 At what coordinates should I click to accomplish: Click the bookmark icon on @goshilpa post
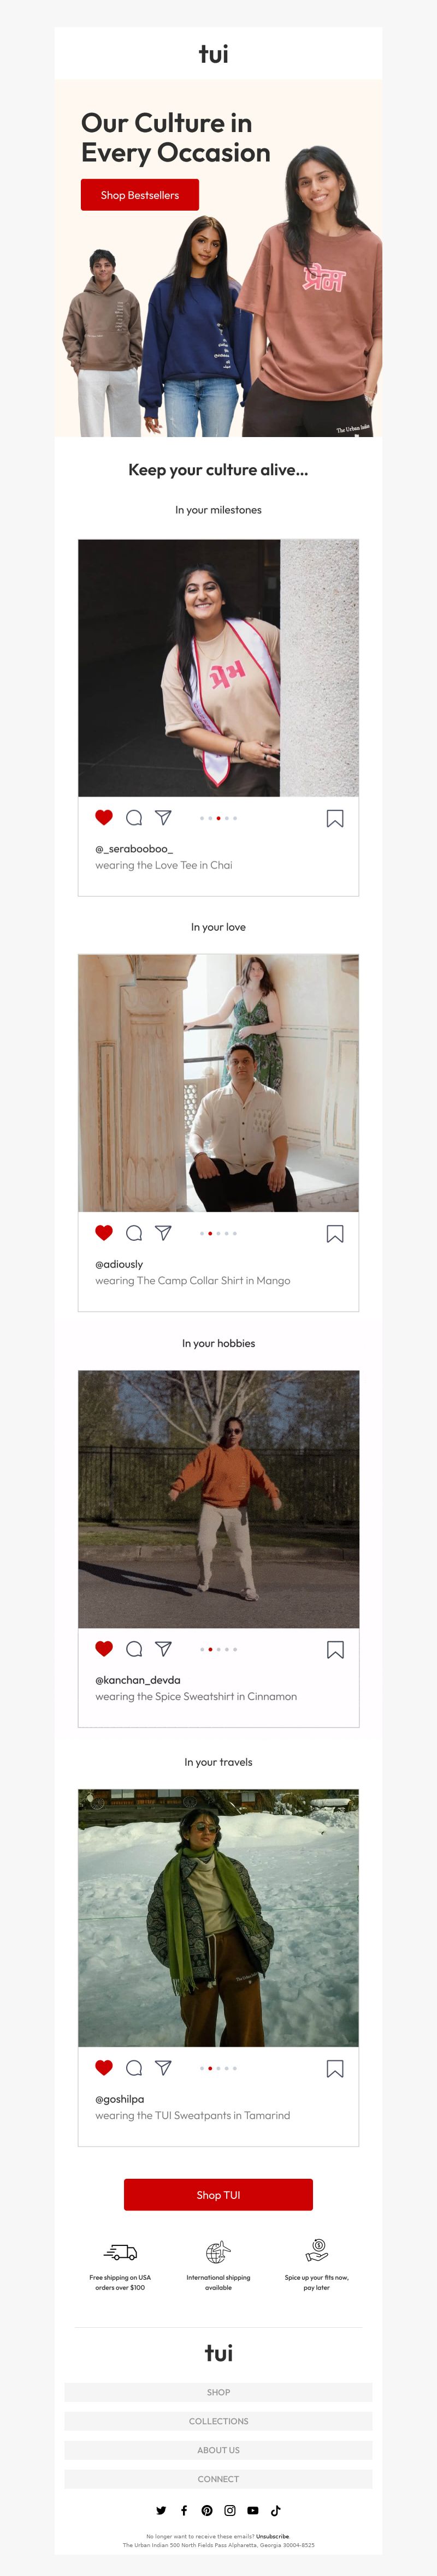tap(335, 2069)
